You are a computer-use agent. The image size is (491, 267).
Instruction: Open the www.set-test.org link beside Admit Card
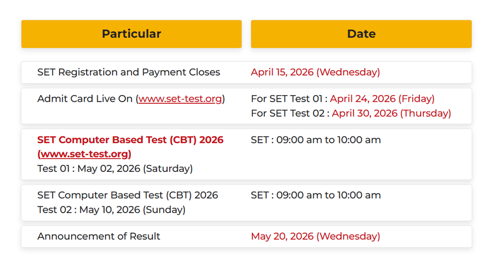[180, 99]
